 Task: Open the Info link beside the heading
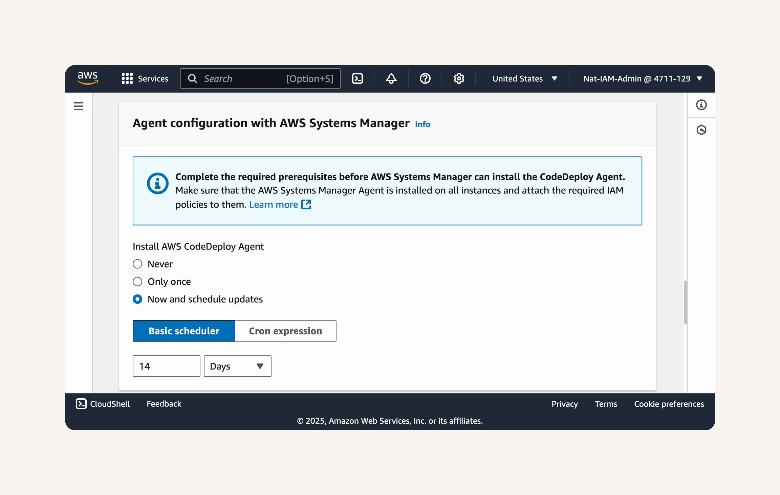coord(422,124)
